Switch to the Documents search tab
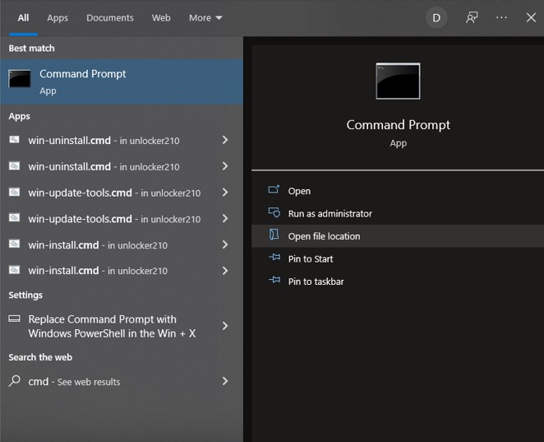Image resolution: width=544 pixels, height=442 pixels. coord(110,17)
